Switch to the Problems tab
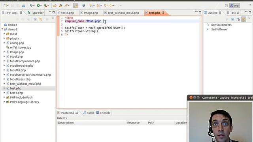The image size is (253, 142). coord(68,113)
